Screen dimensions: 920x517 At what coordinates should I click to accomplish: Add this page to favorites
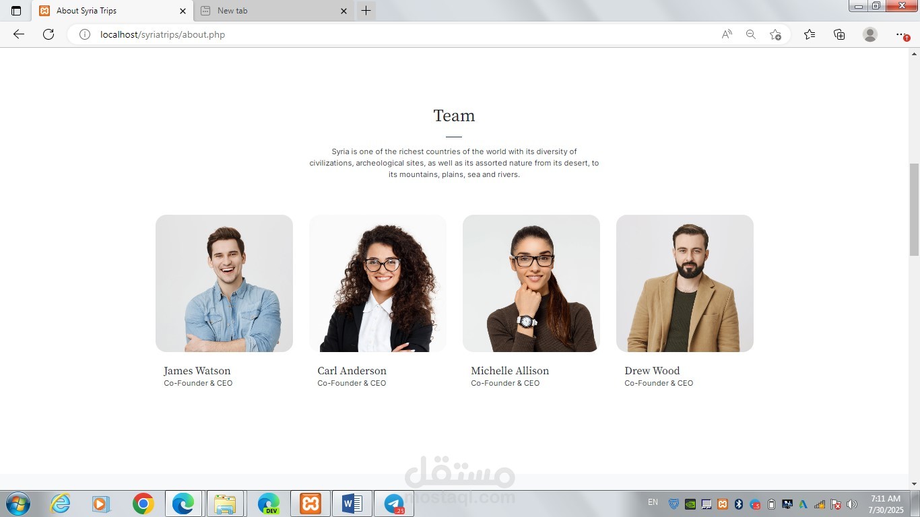coord(775,34)
